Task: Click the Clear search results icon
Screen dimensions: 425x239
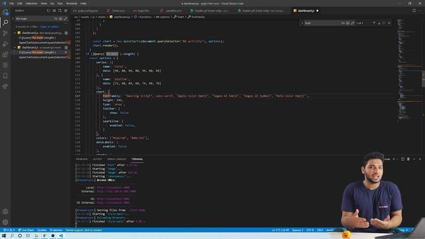Action: coord(54,11)
